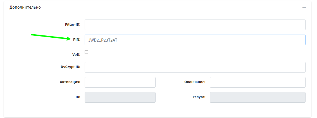
Task: Click the Дополнительно panel title
Action: 25,7
